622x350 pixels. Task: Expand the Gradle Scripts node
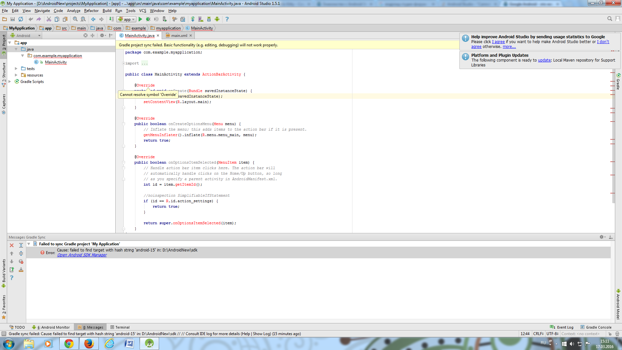10,82
